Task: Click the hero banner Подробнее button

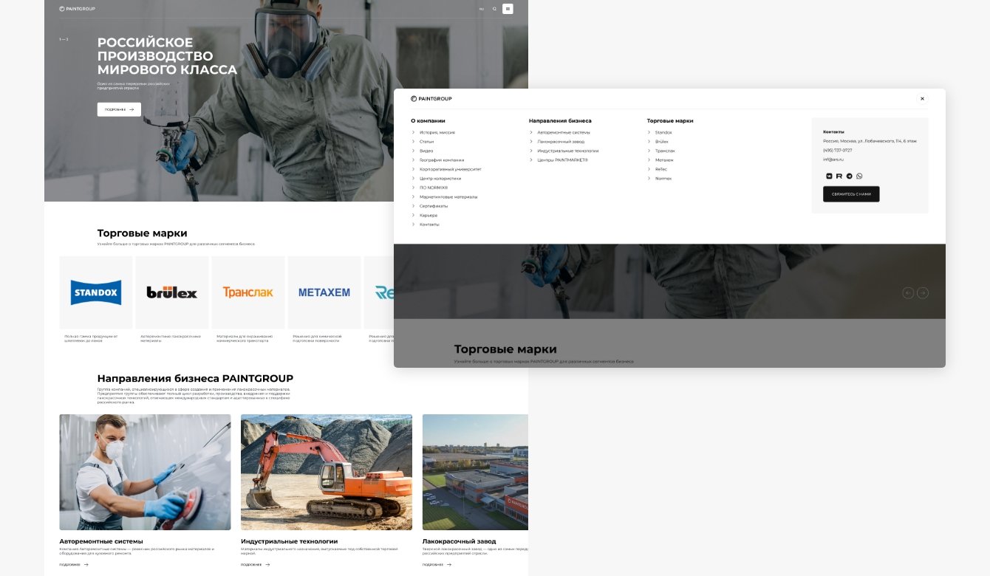Action: click(x=119, y=109)
